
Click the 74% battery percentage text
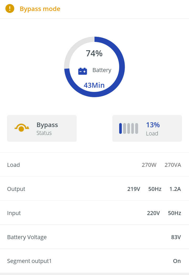point(94,53)
